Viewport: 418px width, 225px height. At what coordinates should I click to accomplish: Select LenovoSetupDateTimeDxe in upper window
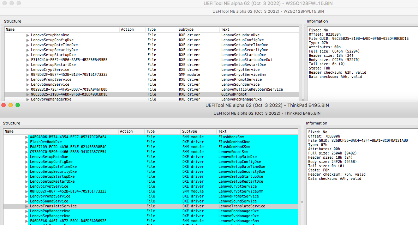coord(151,45)
